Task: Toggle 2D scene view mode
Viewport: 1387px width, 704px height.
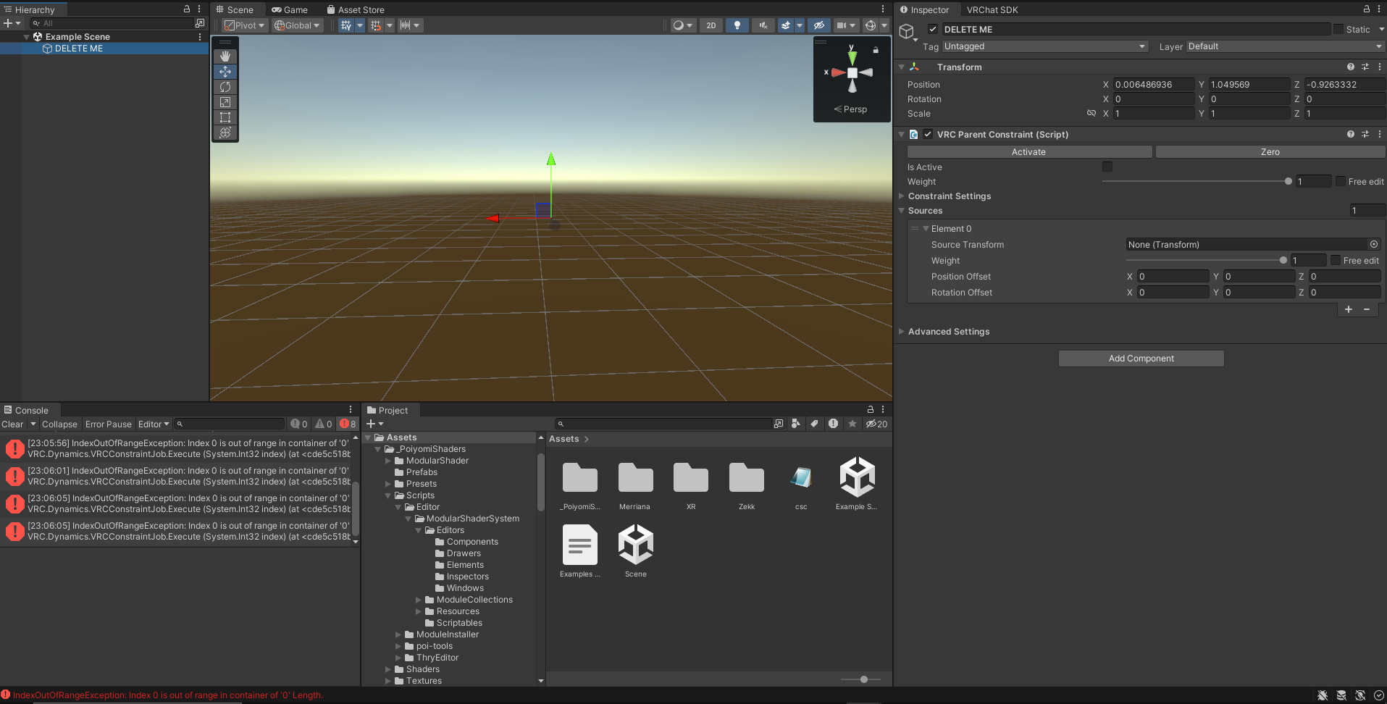Action: (711, 25)
